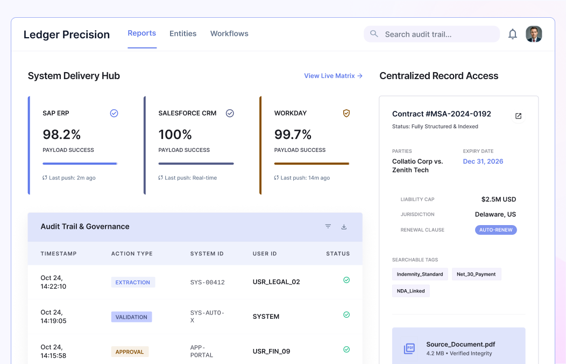Image resolution: width=566 pixels, height=364 pixels.
Task: Open the View Live Matrix link
Action: [333, 76]
